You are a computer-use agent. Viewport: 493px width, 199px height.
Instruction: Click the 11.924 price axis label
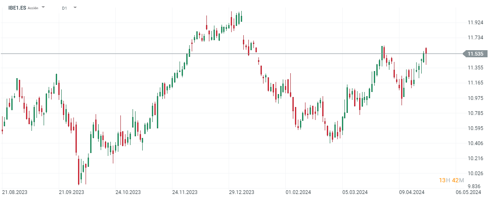tap(475, 23)
